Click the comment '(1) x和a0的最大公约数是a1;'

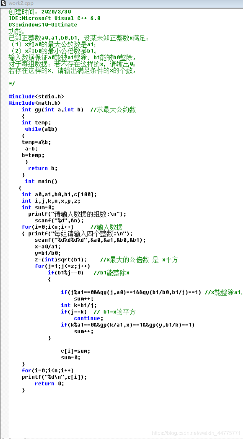coord(54,45)
